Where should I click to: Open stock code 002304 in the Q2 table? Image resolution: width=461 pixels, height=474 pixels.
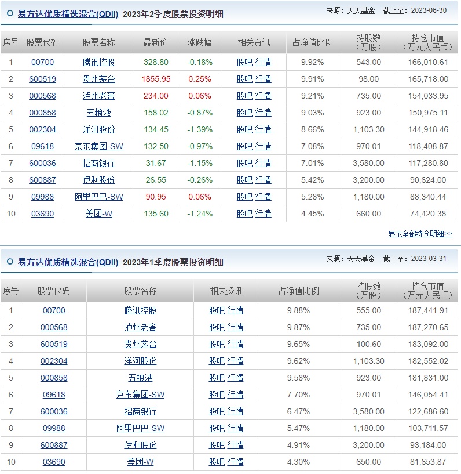(x=42, y=130)
